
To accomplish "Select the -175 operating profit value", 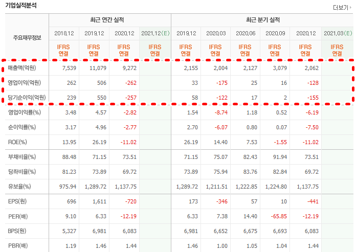I will (222, 83).
